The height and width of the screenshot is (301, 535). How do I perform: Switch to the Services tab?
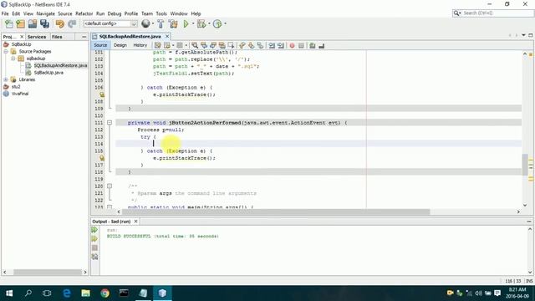coord(37,37)
